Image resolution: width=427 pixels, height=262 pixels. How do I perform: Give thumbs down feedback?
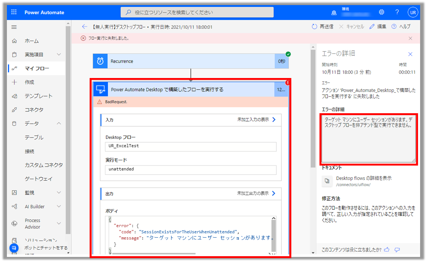coord(397,250)
